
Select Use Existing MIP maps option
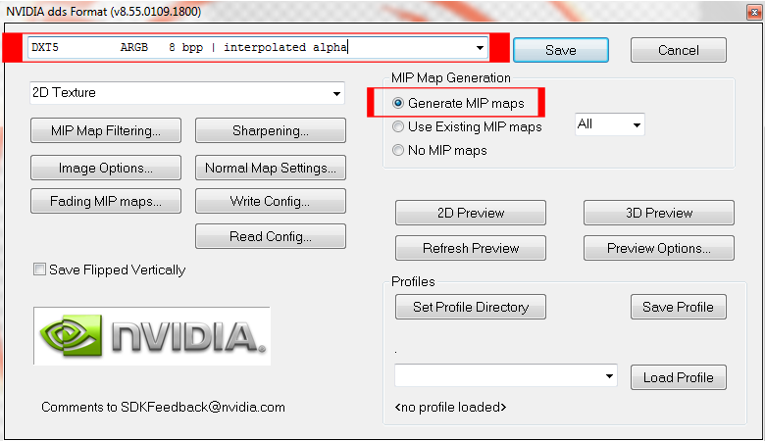coord(398,126)
